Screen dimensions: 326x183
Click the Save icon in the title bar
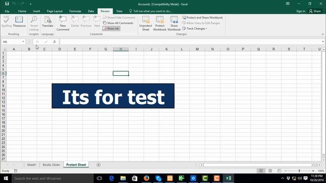point(7,4)
